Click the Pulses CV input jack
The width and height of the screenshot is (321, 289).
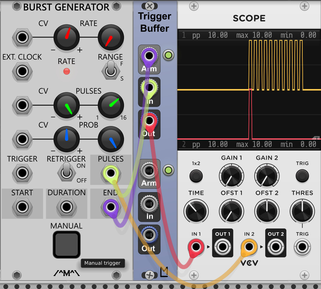click(x=22, y=105)
